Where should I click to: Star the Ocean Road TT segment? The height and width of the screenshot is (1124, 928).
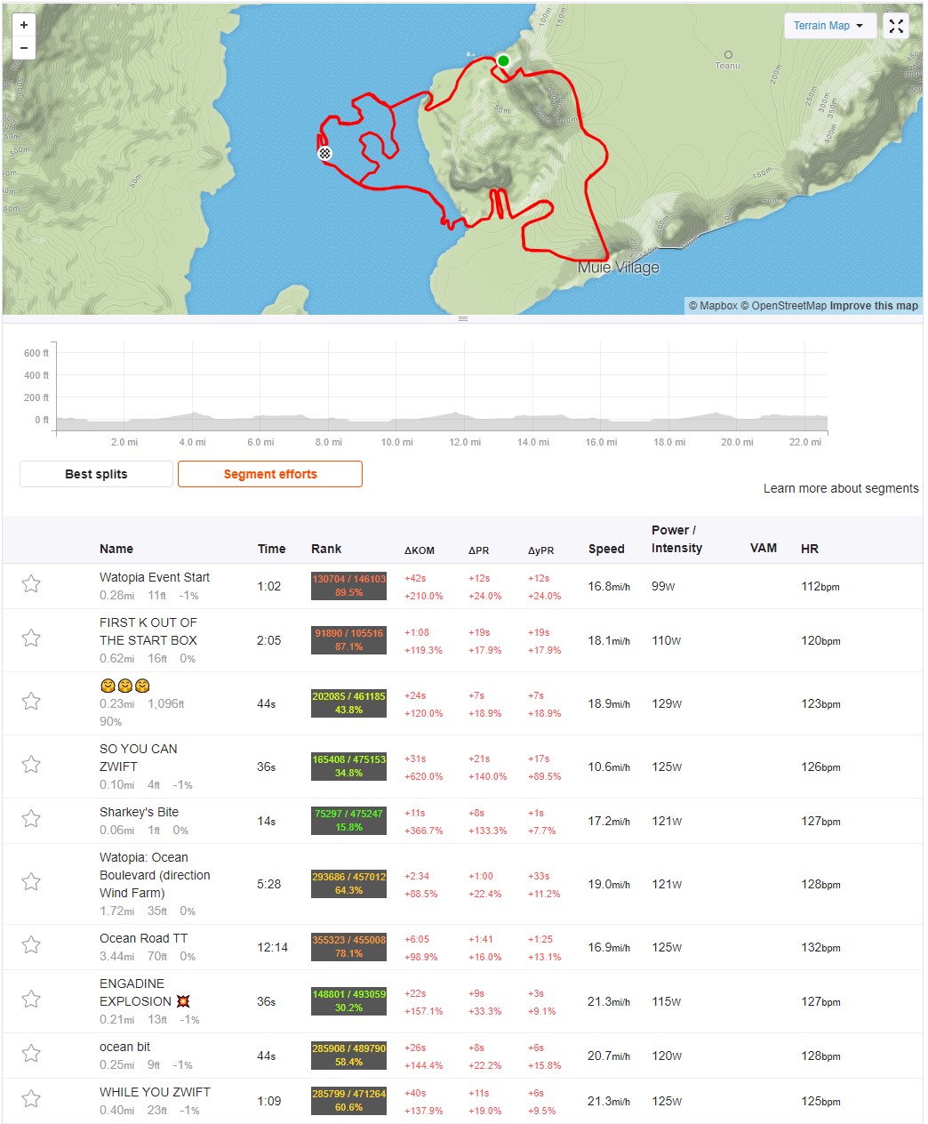[31, 945]
